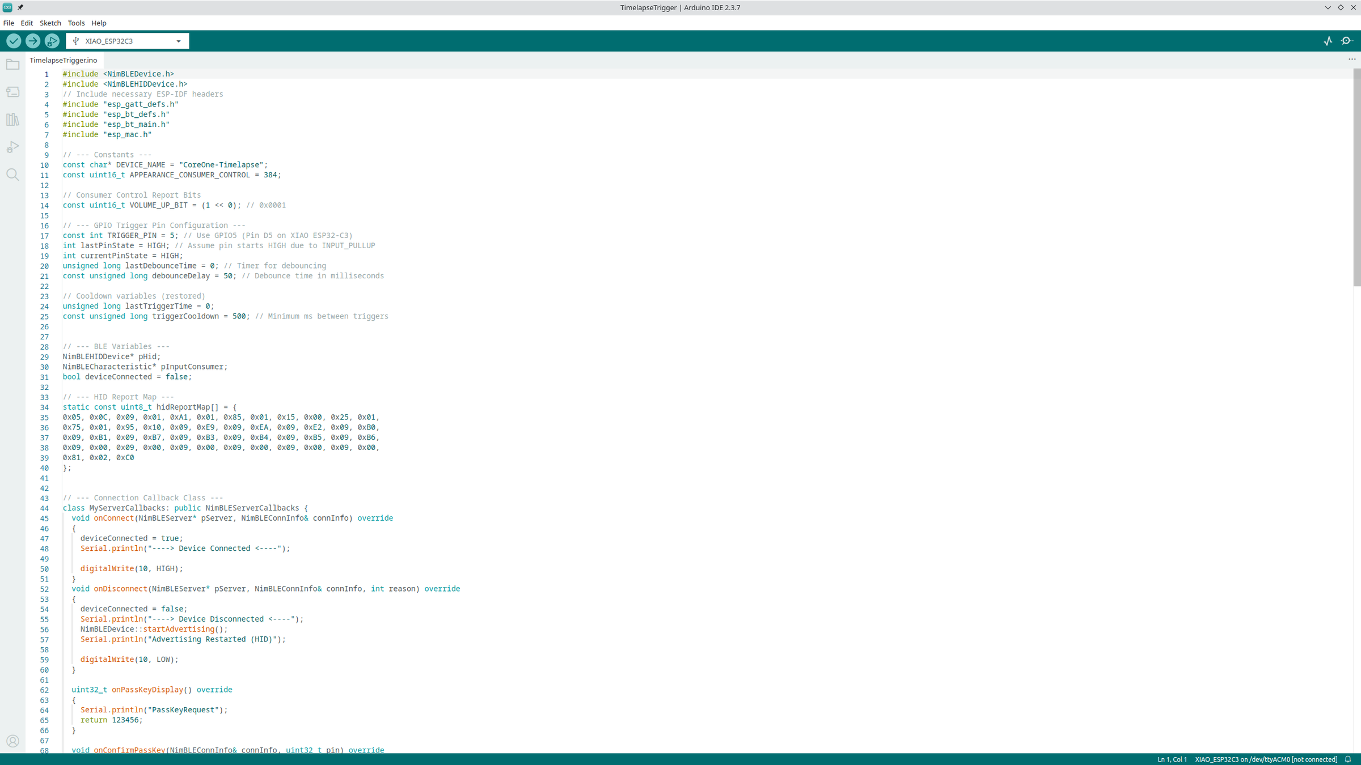Maximize the Arduino IDE window

tap(1341, 7)
